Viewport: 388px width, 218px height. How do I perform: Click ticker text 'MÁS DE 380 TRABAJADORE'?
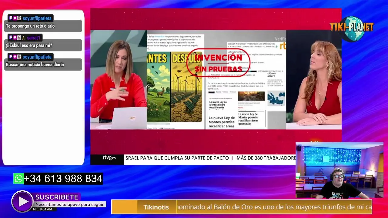click(266, 158)
